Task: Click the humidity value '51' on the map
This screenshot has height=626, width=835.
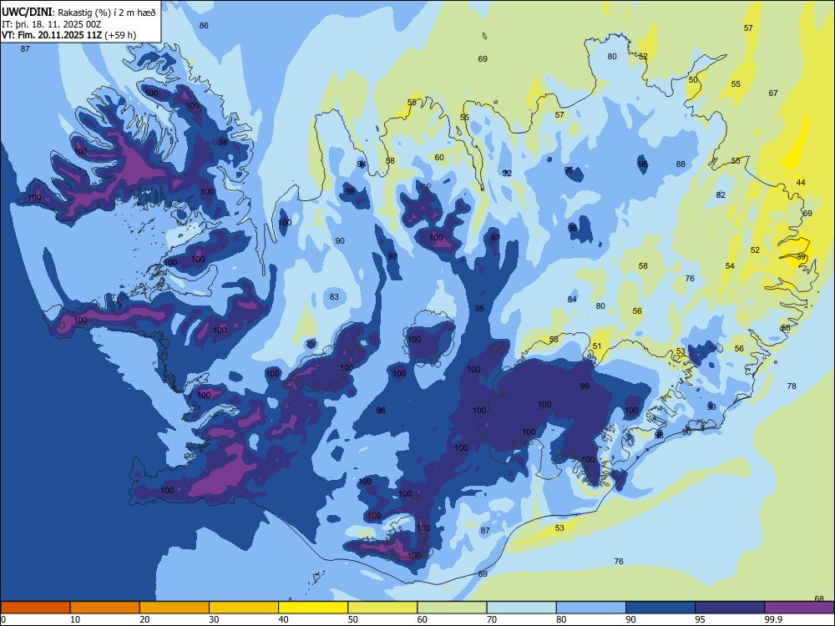Action: click(x=597, y=346)
